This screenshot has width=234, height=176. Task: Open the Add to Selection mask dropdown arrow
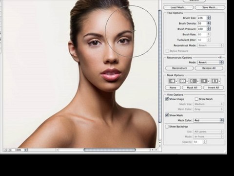tap(187, 81)
